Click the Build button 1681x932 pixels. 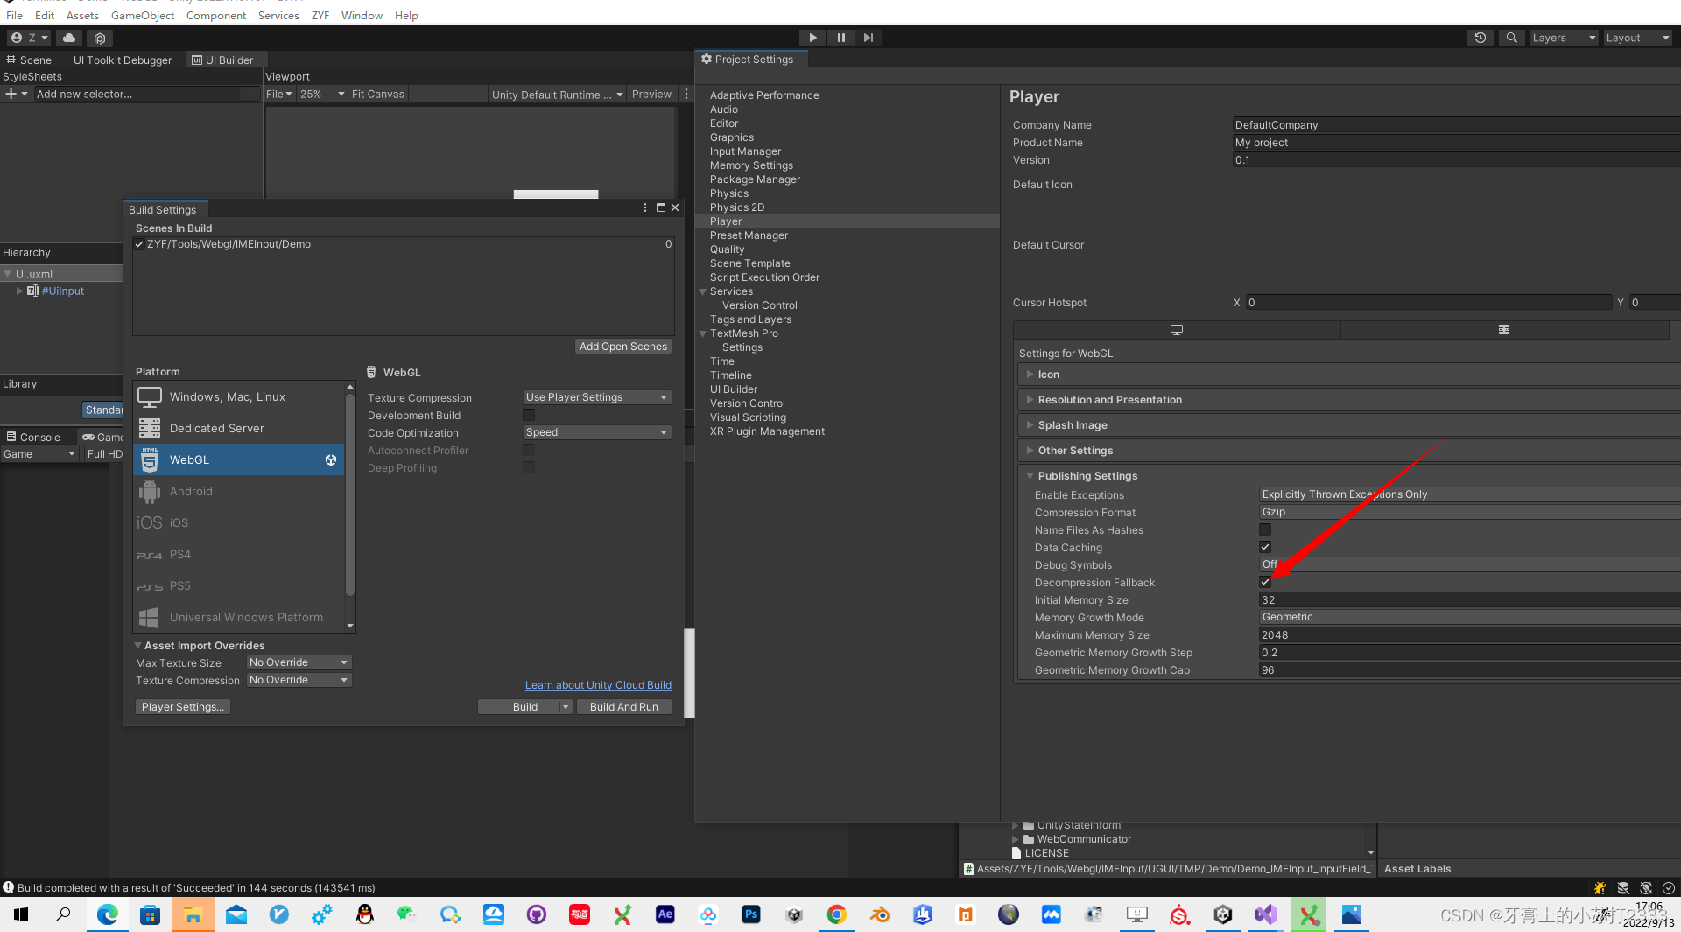pos(519,707)
